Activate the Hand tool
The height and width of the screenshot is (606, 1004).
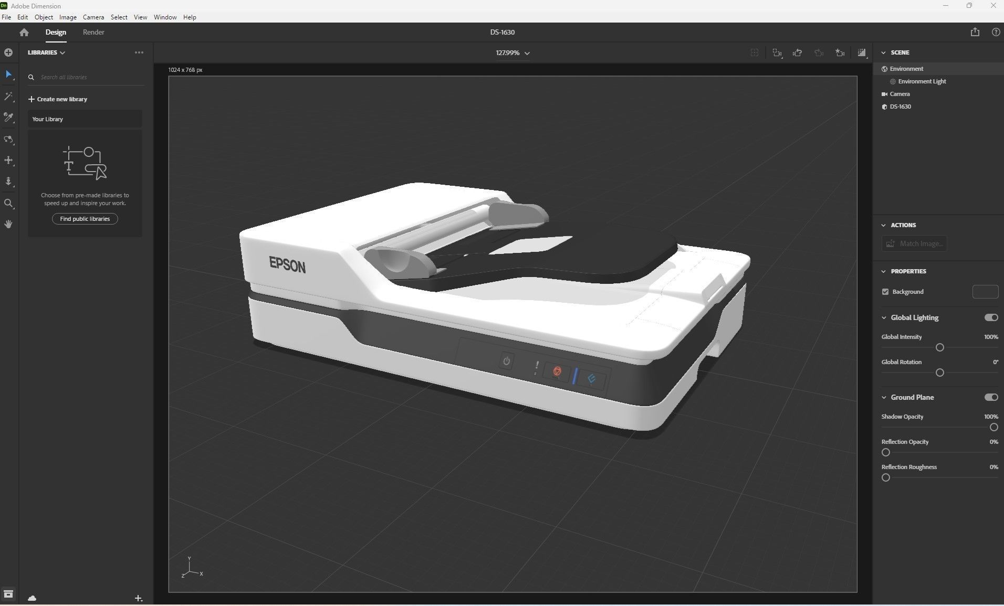[x=8, y=224]
